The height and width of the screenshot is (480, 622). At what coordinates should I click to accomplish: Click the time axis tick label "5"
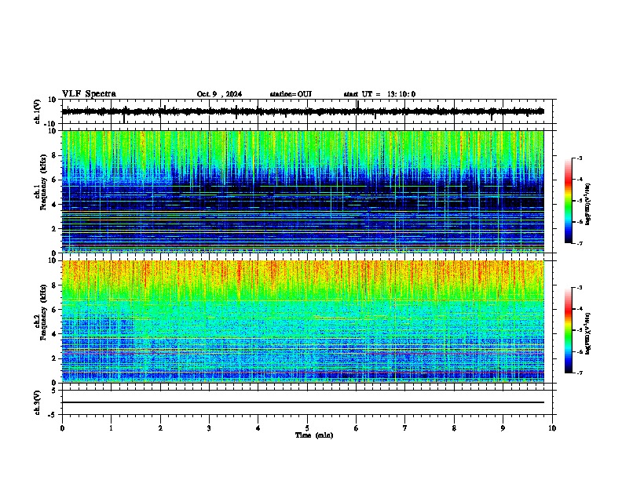[x=307, y=428]
